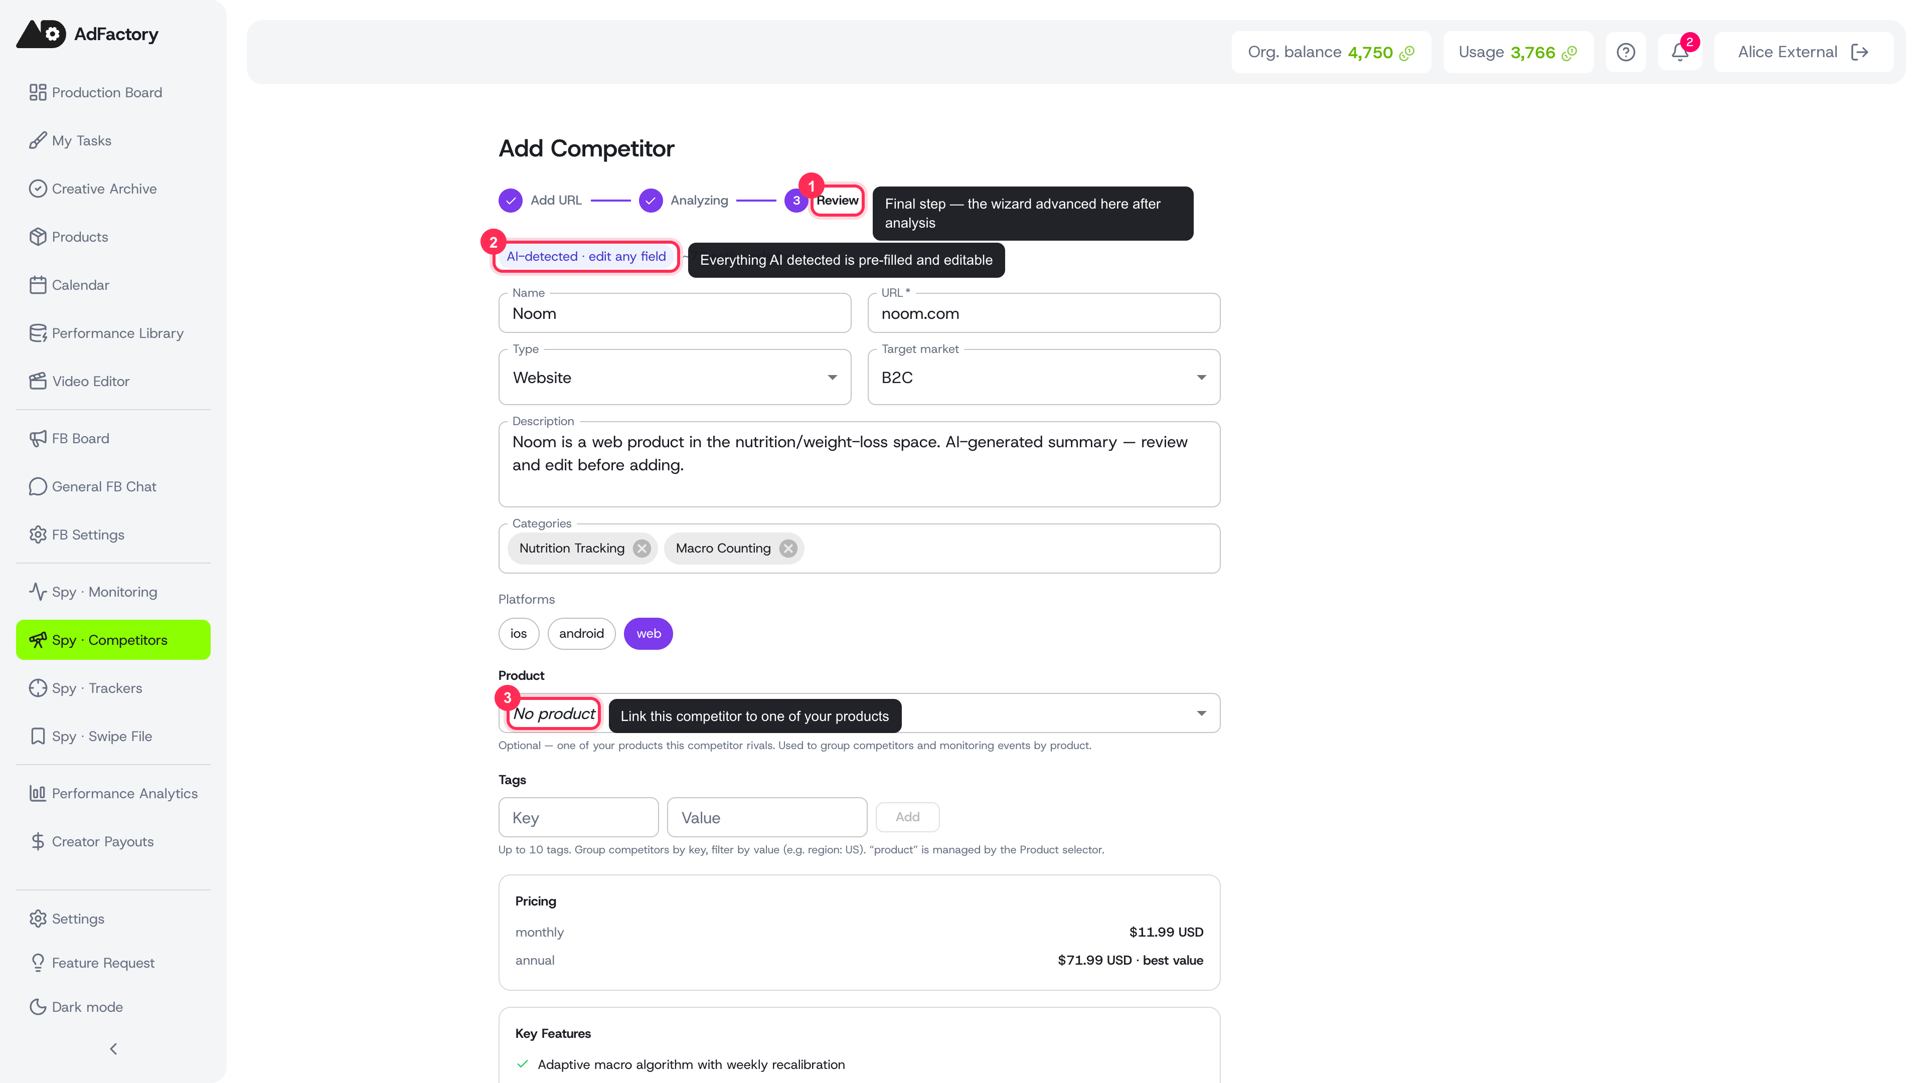Screen dimensions: 1926x1083
Task: Click the Add tag button
Action: click(908, 817)
